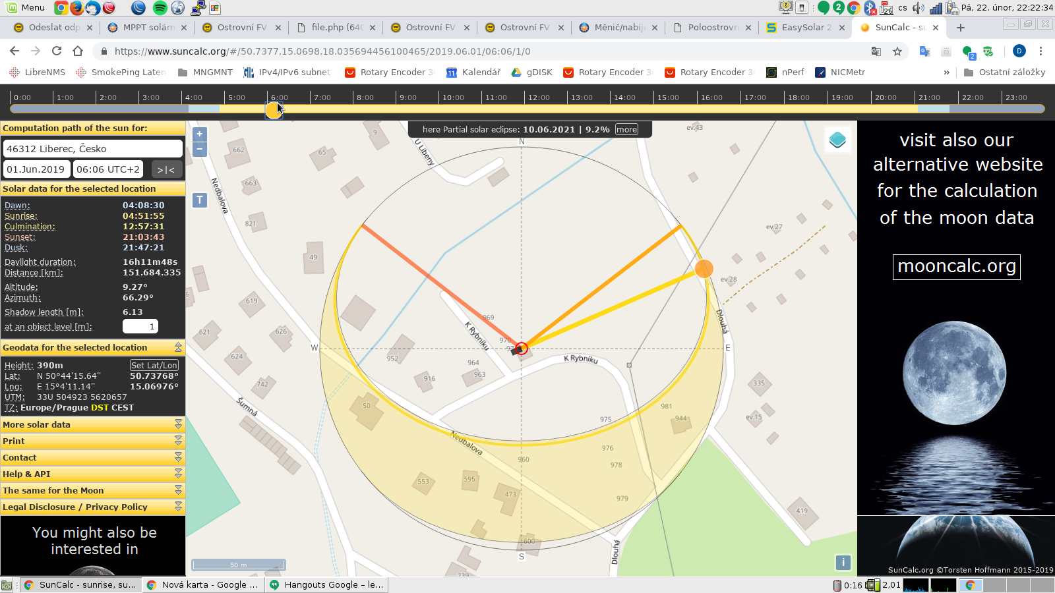Open the eclipse 'more' link
Screen dimensions: 1055x593
click(626, 130)
